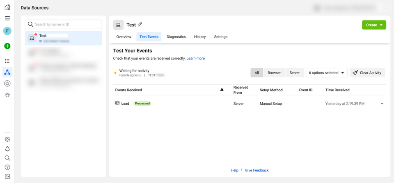Open the star circle icon in sidebar

point(7,84)
